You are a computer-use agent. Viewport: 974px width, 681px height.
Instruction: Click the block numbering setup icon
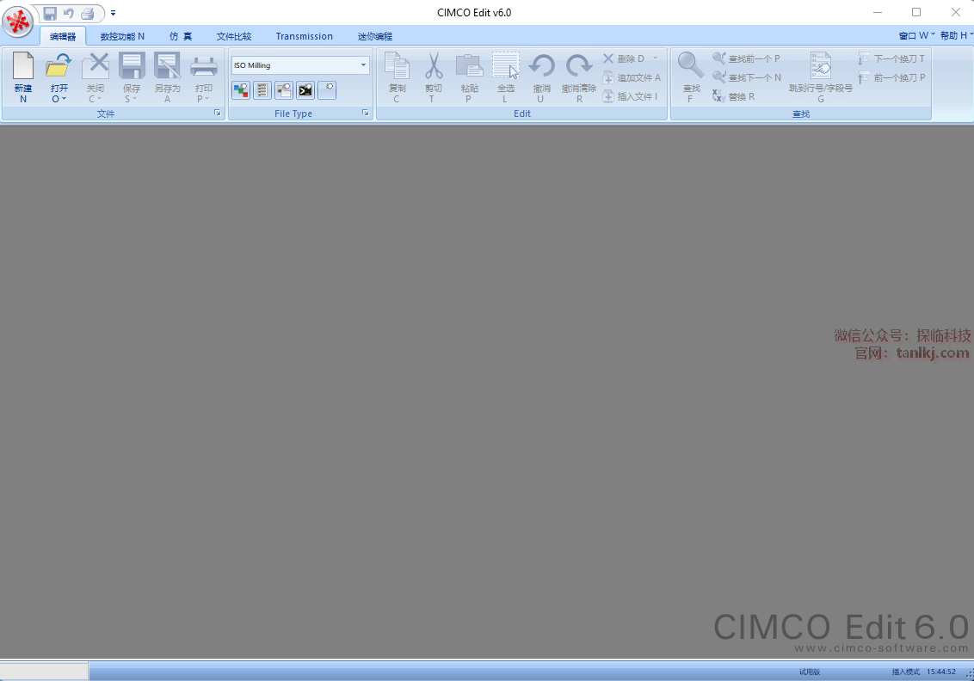point(262,90)
